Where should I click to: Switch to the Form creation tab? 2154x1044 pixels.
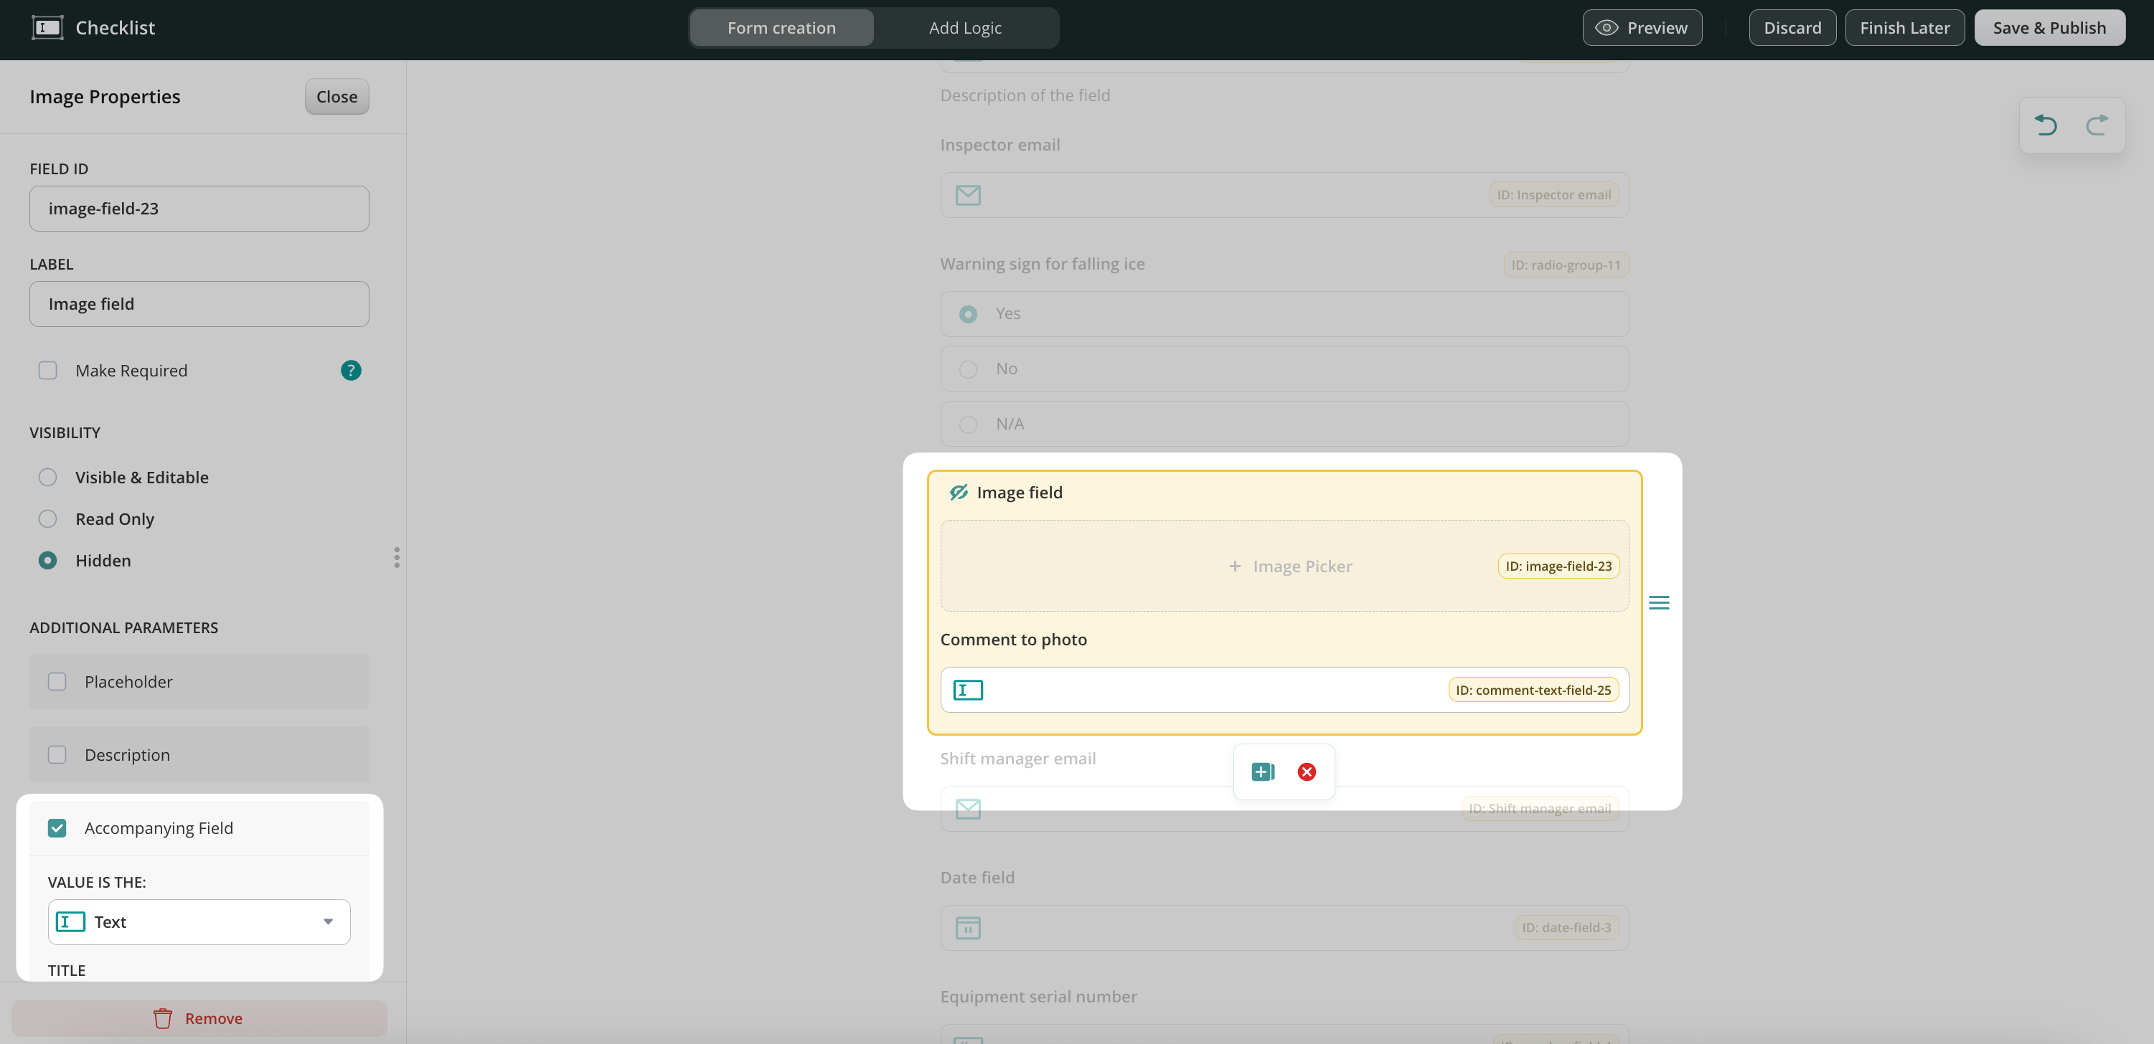tap(781, 27)
